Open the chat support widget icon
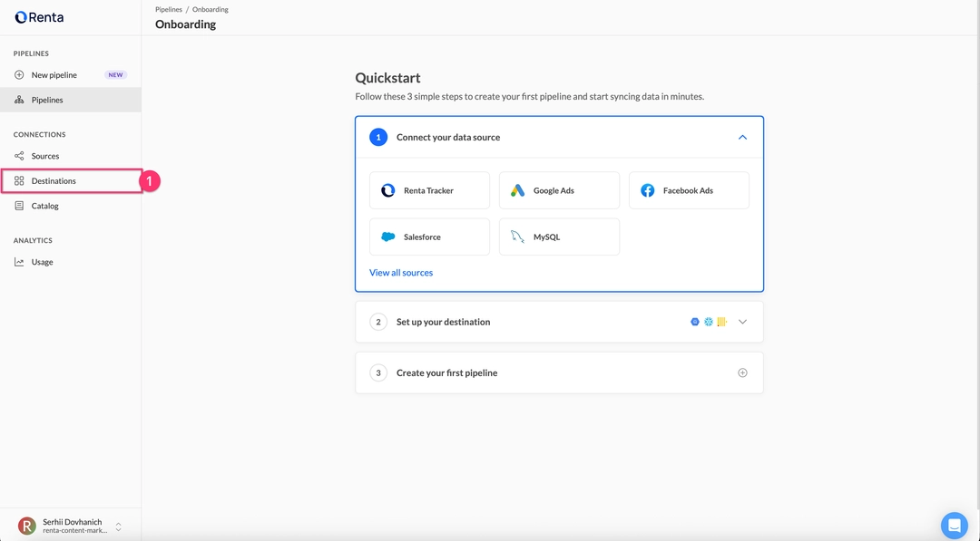This screenshot has width=980, height=541. click(954, 525)
